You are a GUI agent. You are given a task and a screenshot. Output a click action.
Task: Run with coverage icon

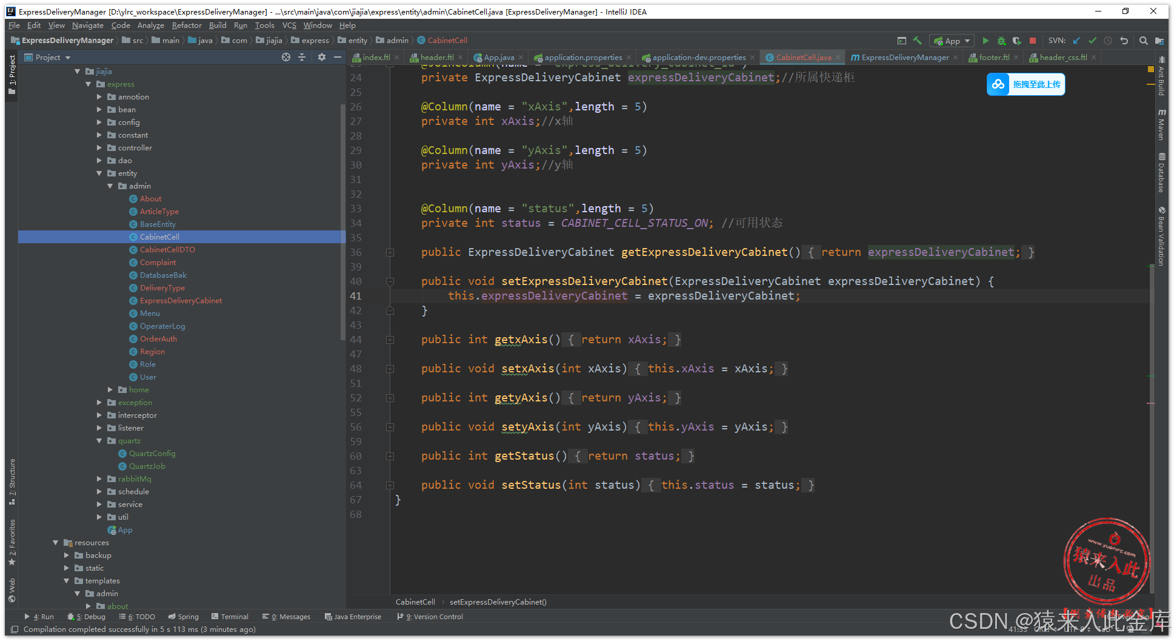[x=1017, y=41]
